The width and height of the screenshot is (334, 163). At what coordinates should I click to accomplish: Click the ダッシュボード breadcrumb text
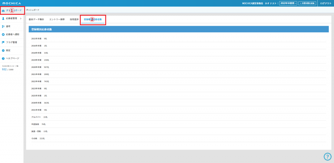[33, 10]
